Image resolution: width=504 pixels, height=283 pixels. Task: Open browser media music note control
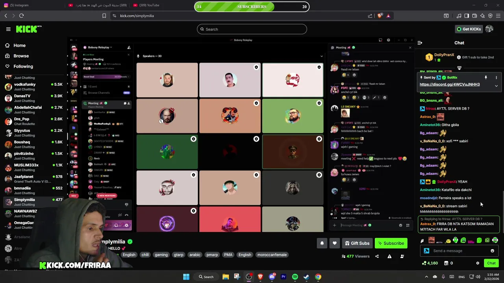459,16
